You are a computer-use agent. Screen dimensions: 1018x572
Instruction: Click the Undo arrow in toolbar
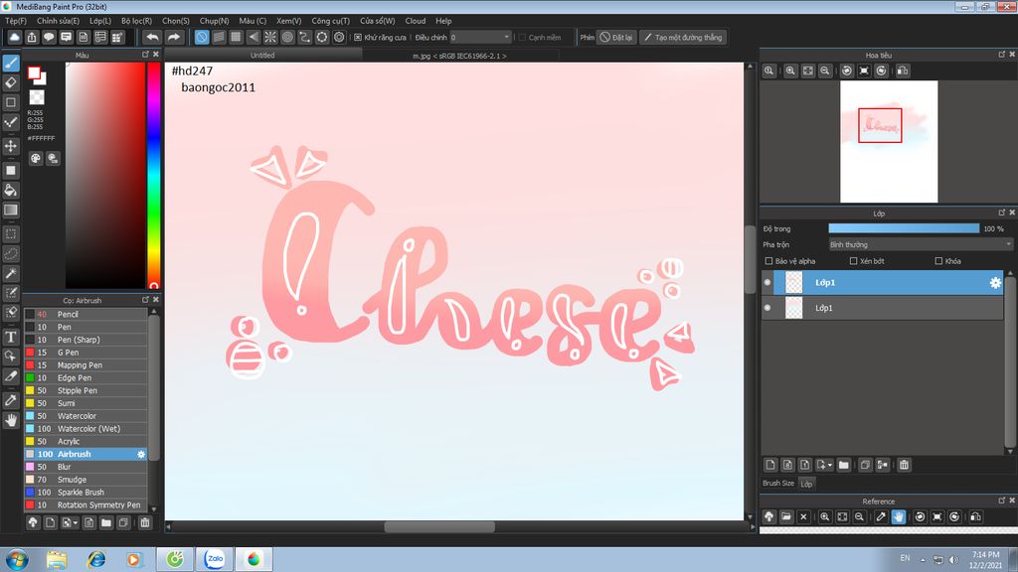coord(152,37)
